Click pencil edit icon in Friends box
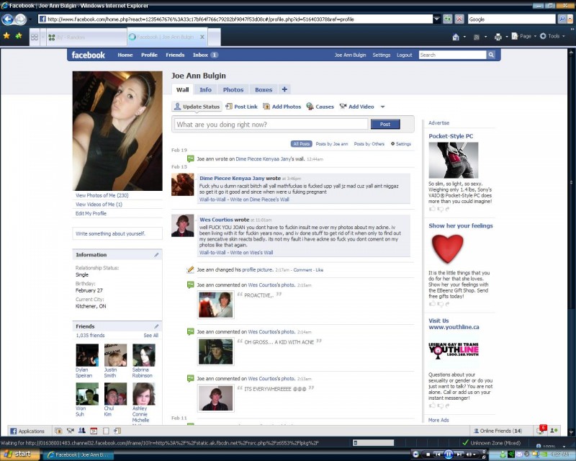 point(156,326)
